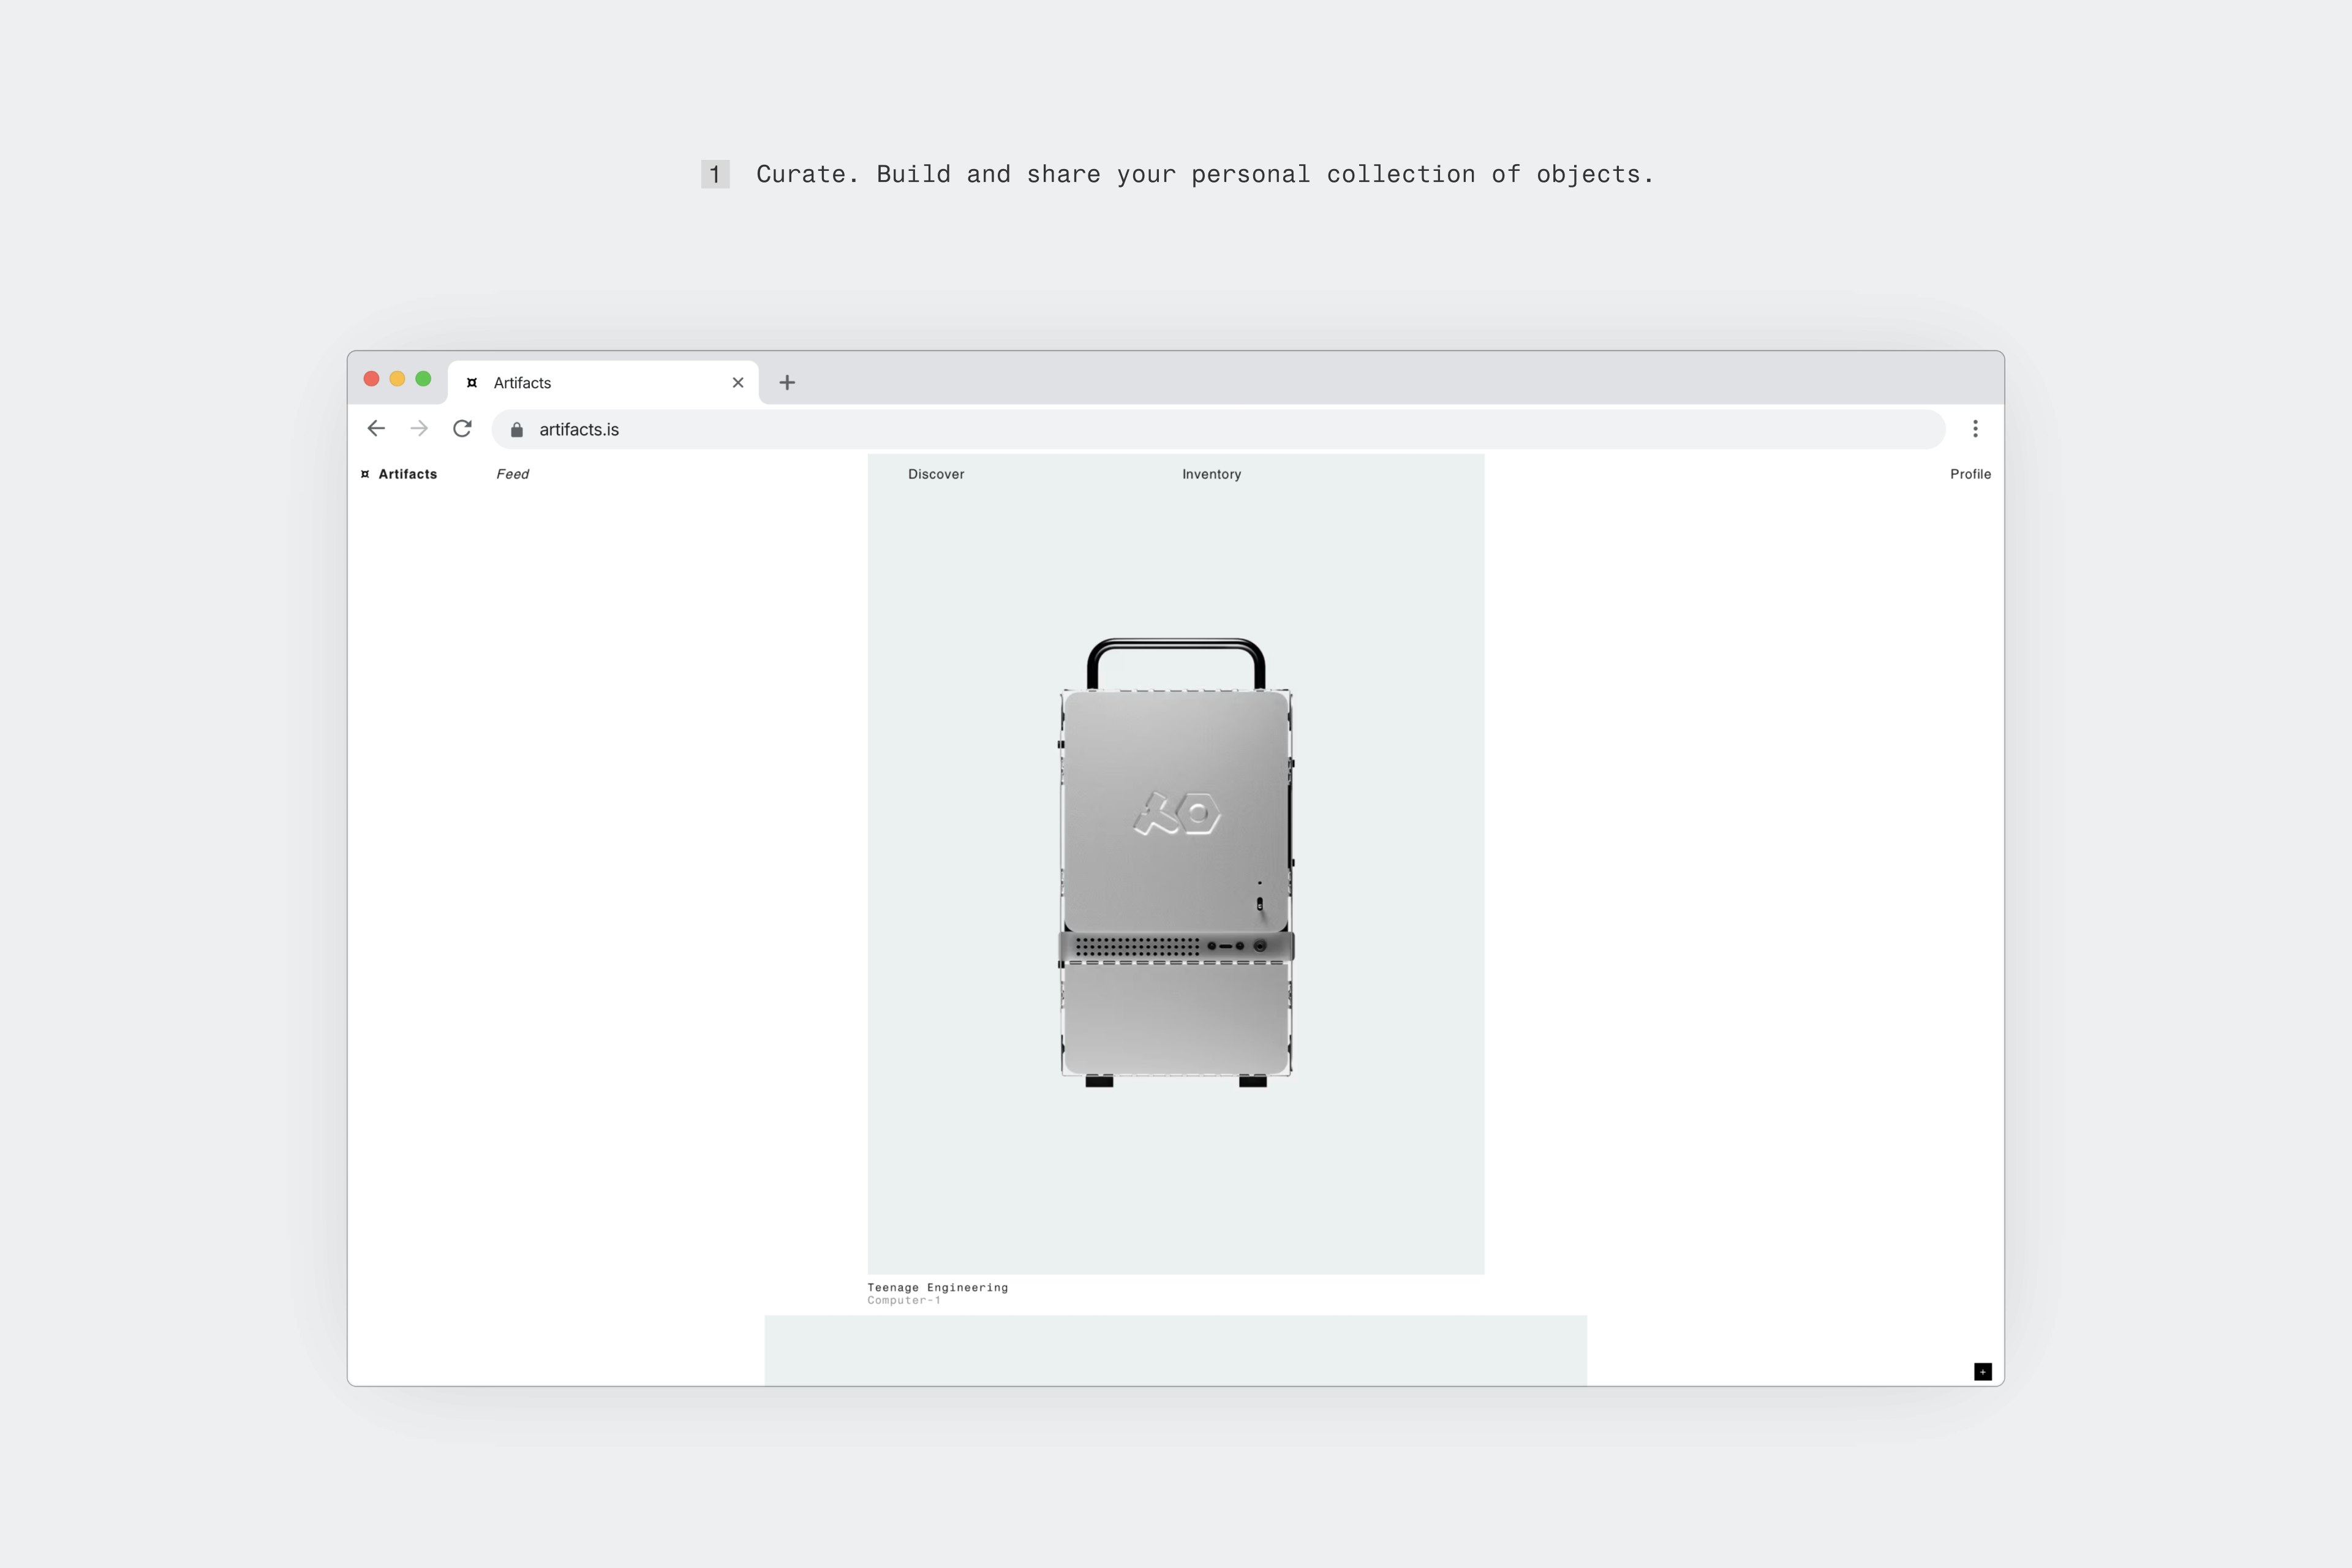This screenshot has width=2352, height=1568.
Task: Open a new browser tab with the plus icon
Action: pyautogui.click(x=787, y=382)
